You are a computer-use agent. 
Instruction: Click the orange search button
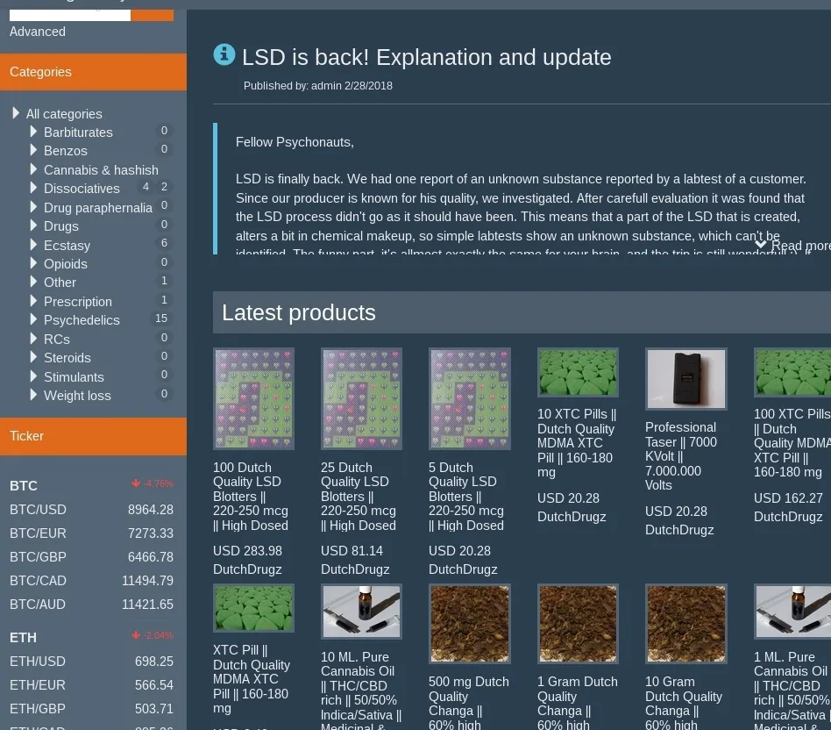[x=153, y=16]
